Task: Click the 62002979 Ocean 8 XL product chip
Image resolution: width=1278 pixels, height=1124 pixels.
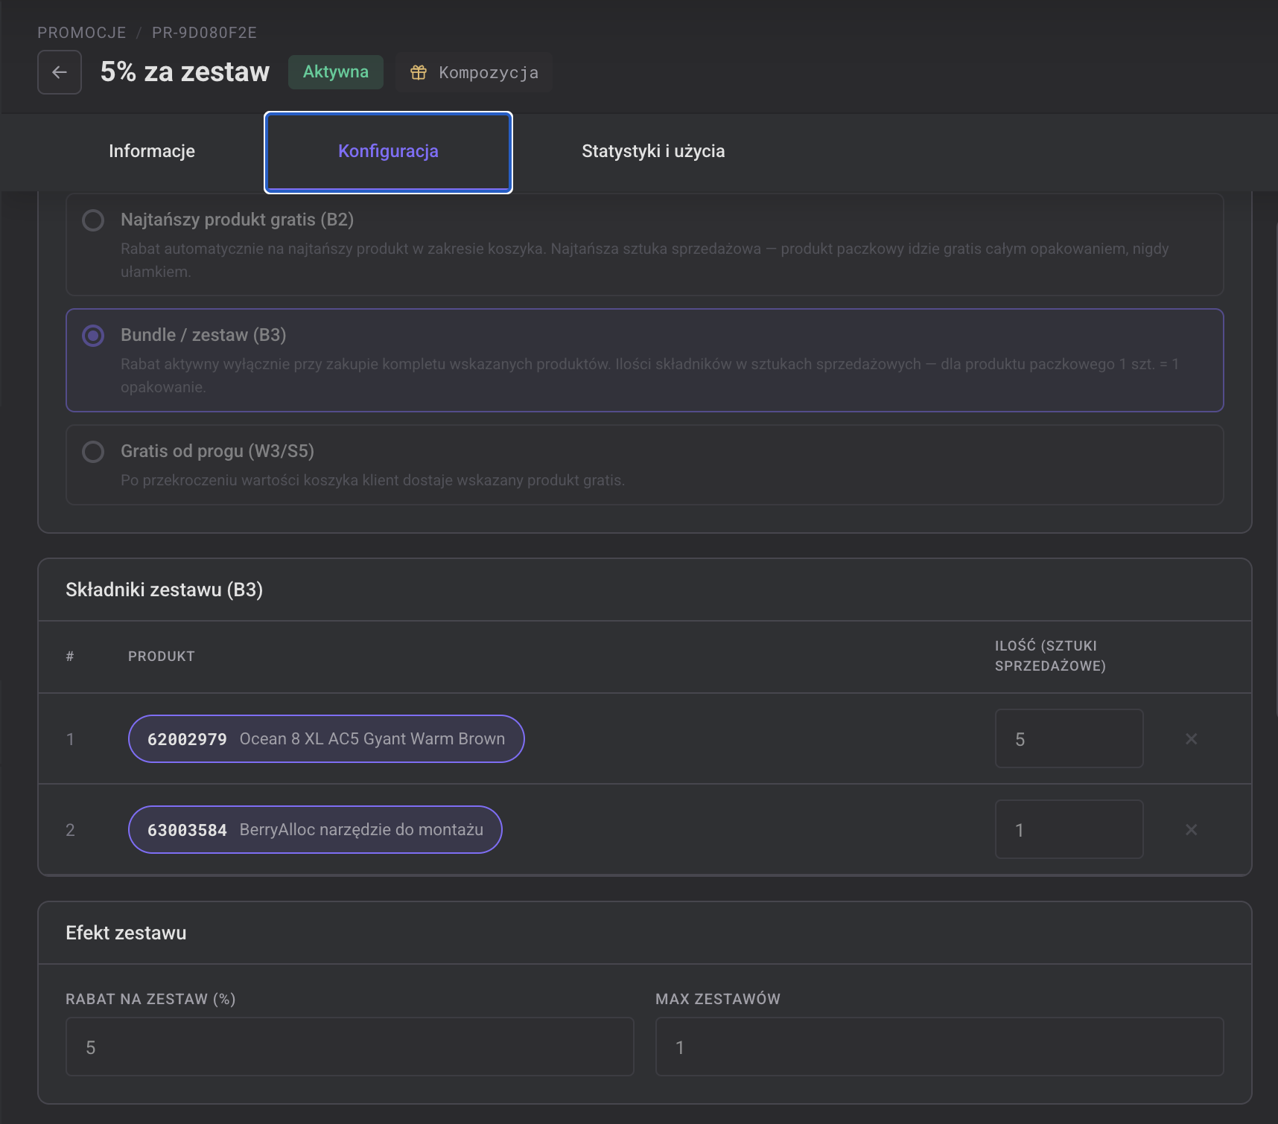Action: (x=326, y=738)
